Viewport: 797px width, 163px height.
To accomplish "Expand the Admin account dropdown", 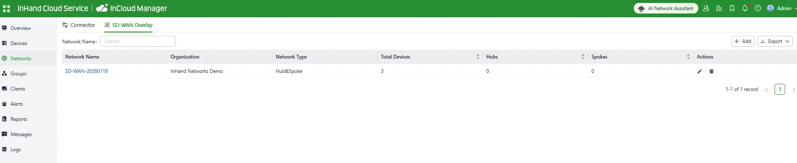I will (x=795, y=8).
